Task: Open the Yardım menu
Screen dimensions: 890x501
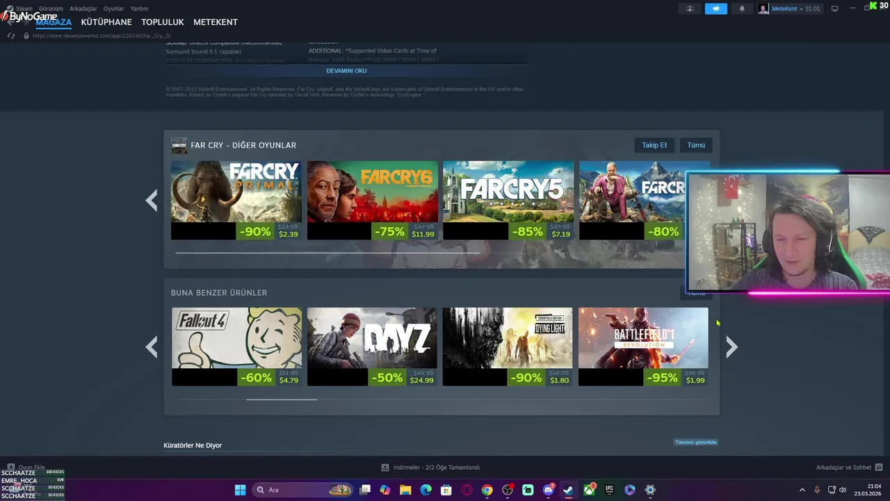Action: [x=139, y=8]
